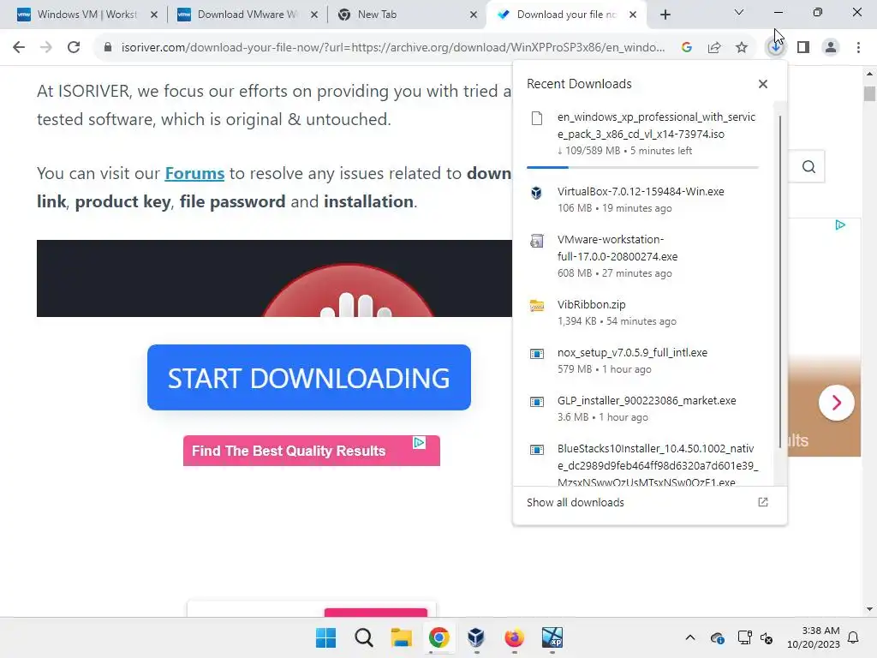
Task: Open VibRibbon.zip download
Action: 642,312
